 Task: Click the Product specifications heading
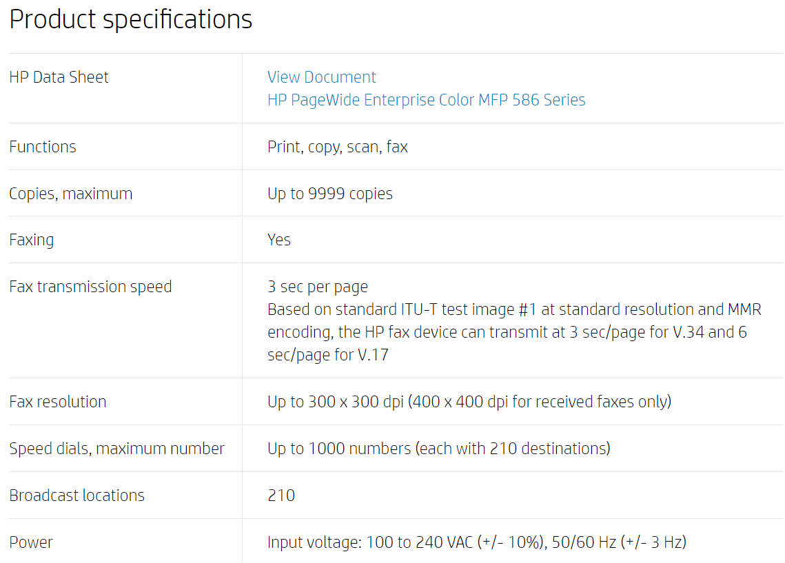(131, 19)
